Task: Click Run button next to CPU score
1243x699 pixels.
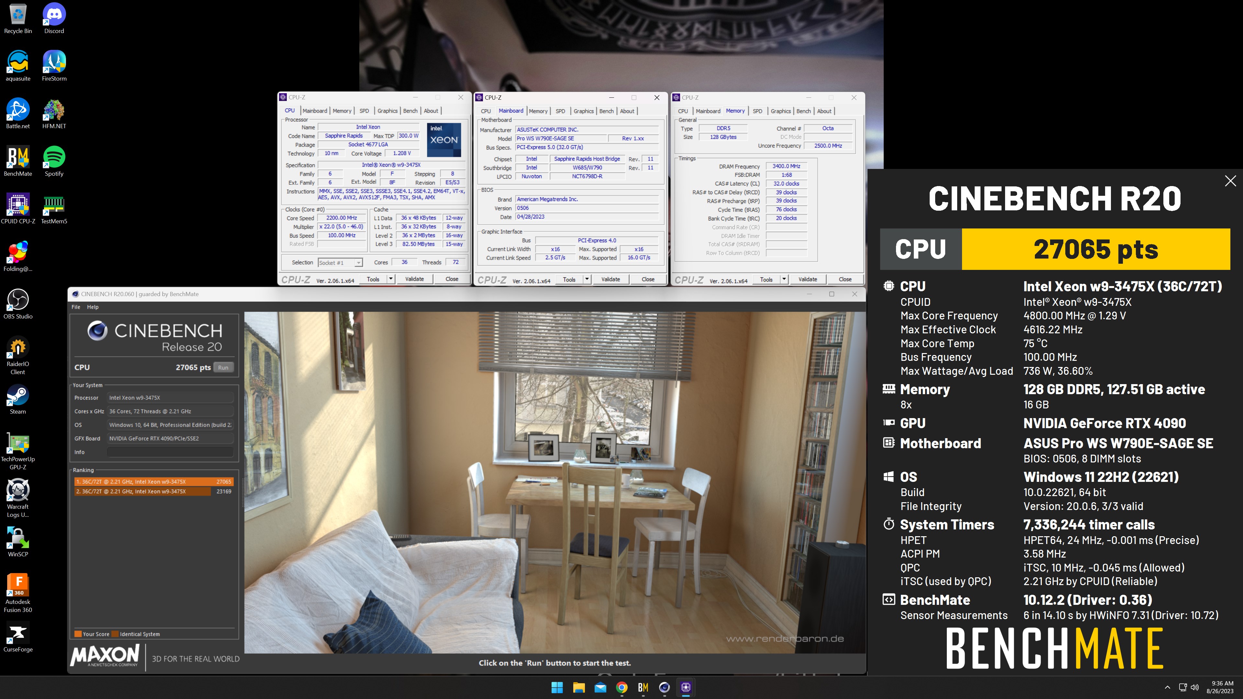Action: click(x=223, y=368)
